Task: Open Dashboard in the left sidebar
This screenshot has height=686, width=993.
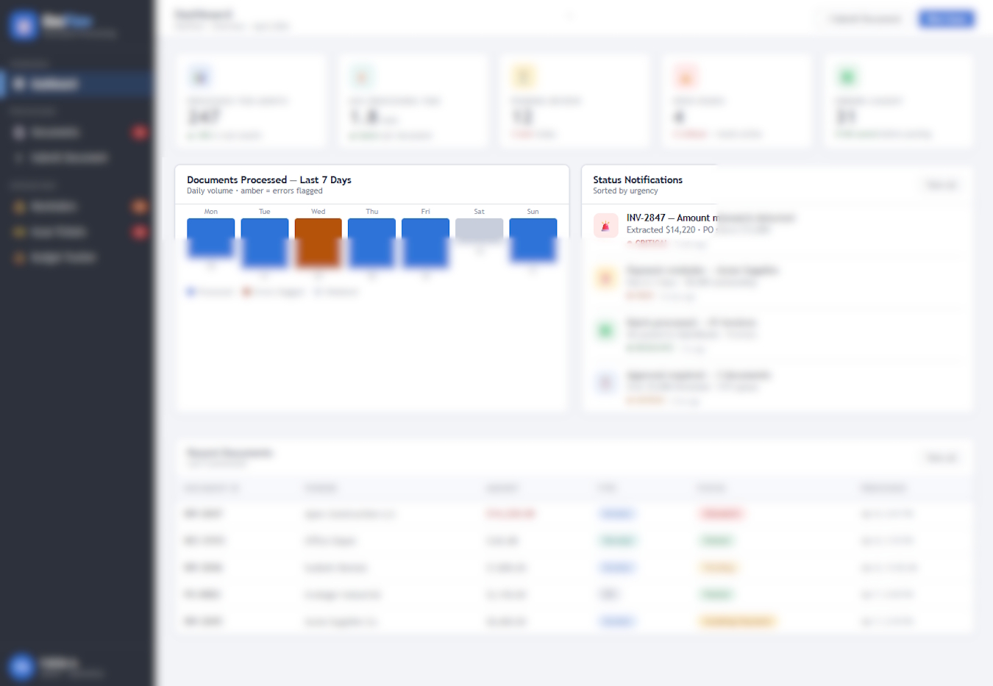Action: (x=55, y=85)
